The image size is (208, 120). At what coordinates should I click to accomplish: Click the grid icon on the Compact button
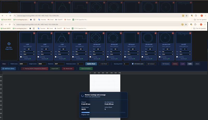click(148, 64)
